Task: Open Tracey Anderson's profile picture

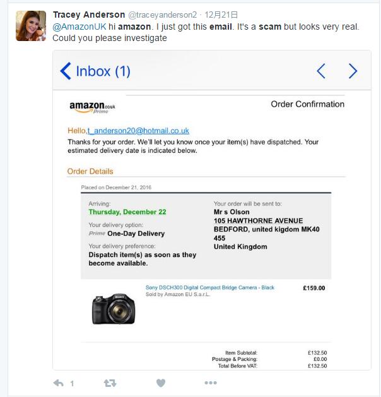Action: (30, 26)
